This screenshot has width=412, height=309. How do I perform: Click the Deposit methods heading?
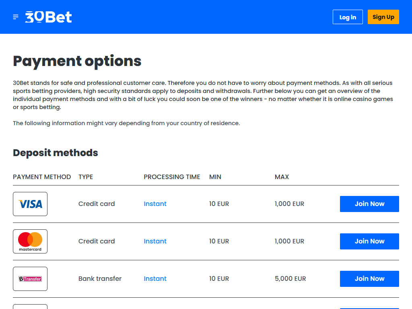point(56,153)
